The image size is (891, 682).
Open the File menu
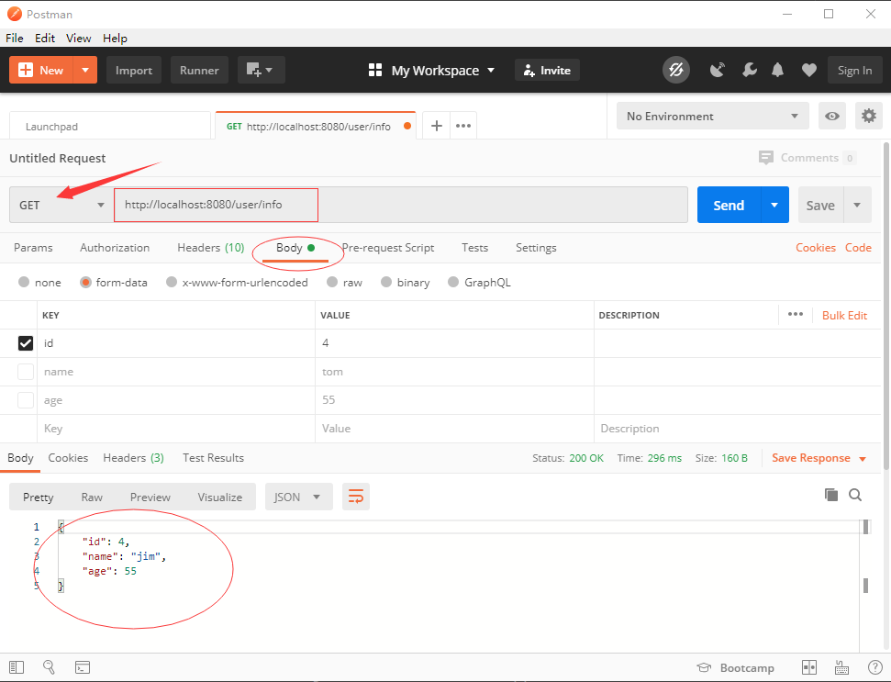coord(14,38)
